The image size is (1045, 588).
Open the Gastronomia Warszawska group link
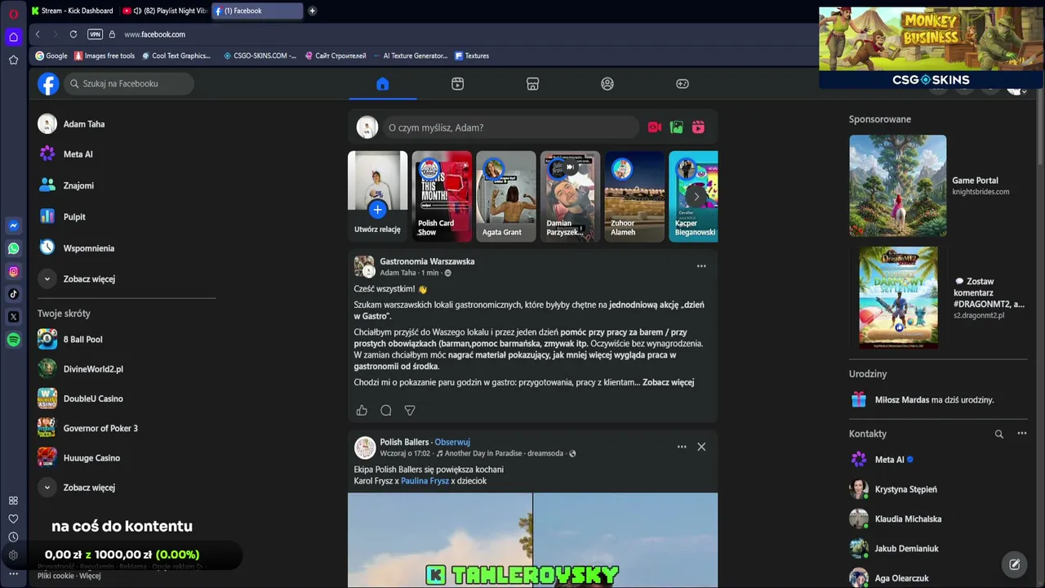[427, 261]
